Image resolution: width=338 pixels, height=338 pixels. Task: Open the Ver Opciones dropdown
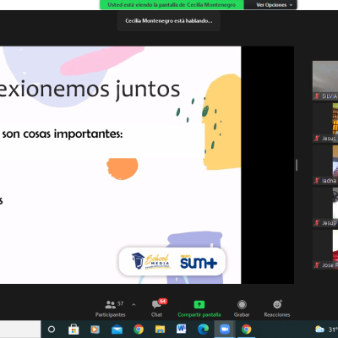coord(274,5)
